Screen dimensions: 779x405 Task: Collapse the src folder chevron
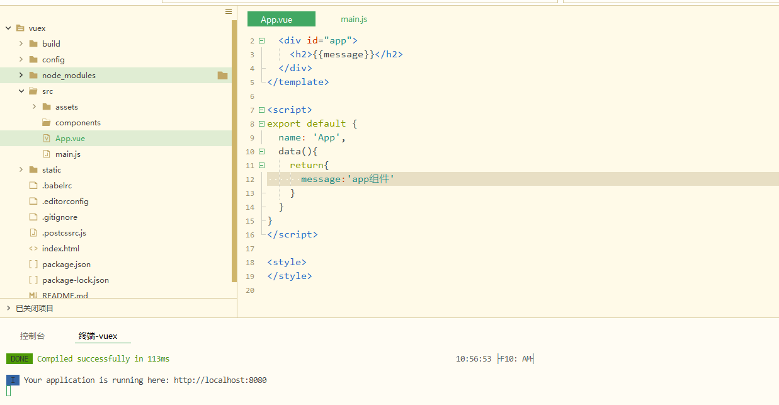coord(21,91)
